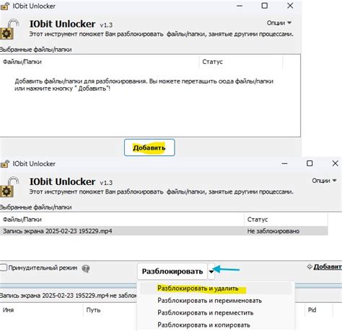Expand the arrow beside Разблокировать button

click(x=211, y=271)
